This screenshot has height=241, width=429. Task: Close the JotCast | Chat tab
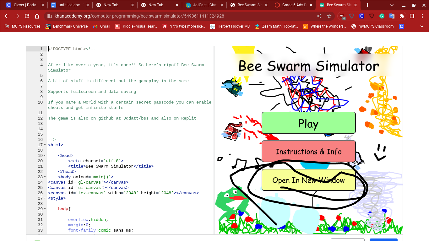222,5
